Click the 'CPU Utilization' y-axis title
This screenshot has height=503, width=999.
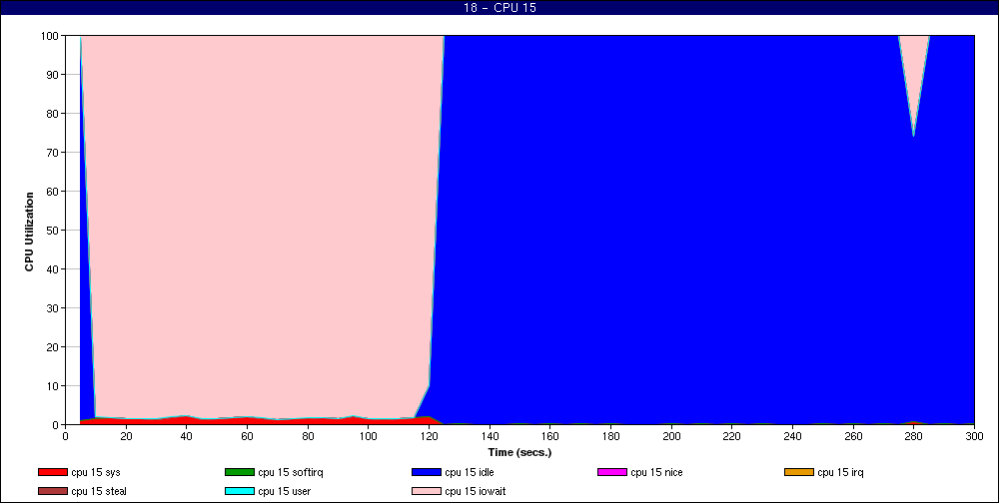pyautogui.click(x=30, y=230)
